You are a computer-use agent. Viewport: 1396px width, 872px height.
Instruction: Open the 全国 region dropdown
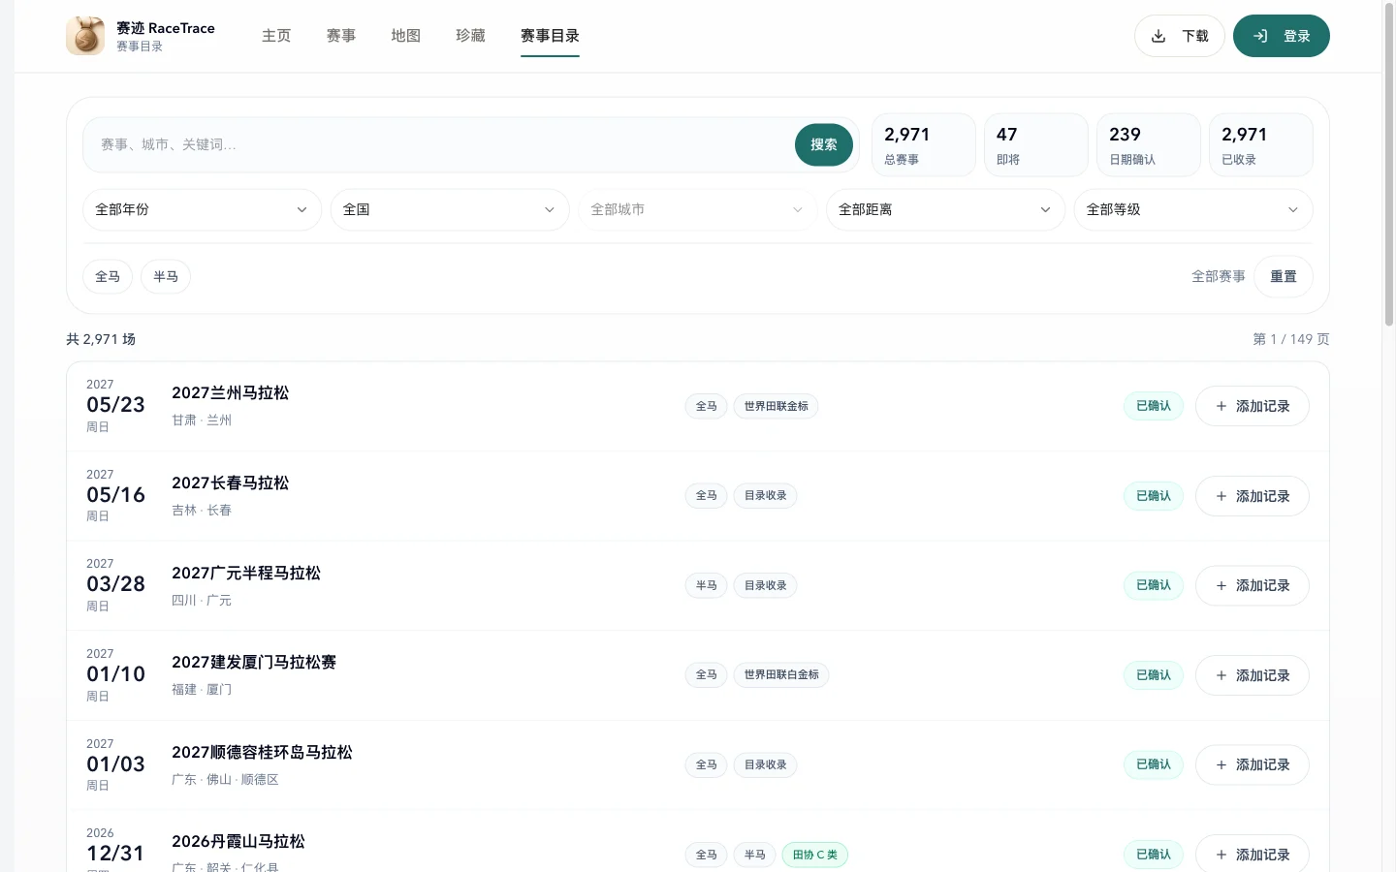coord(450,209)
